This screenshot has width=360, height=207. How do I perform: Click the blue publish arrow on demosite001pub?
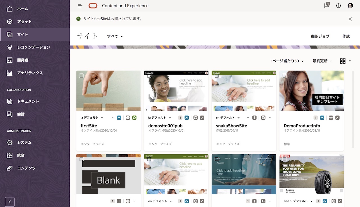click(x=186, y=118)
